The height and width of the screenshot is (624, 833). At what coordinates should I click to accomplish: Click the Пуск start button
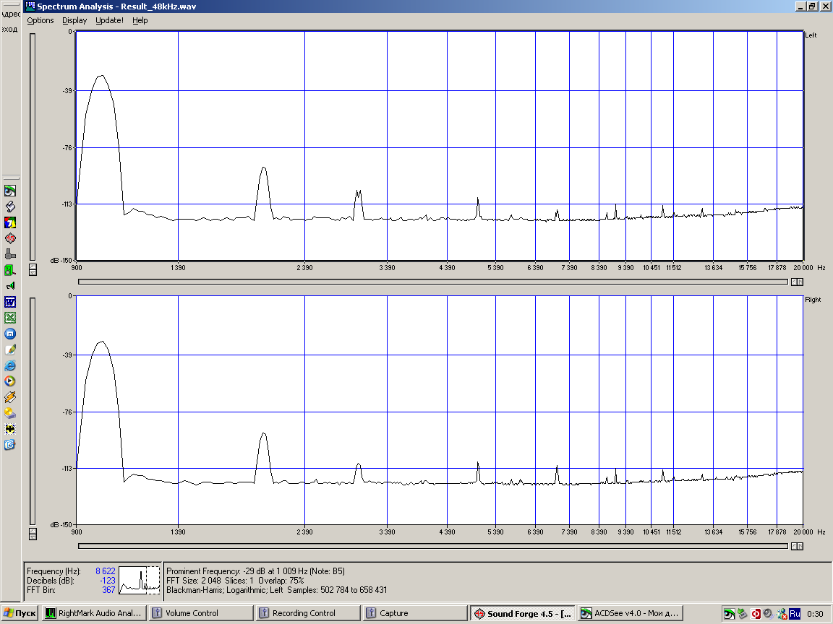(20, 614)
